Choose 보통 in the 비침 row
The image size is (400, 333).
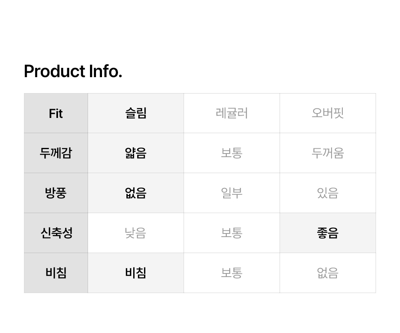pos(232,273)
